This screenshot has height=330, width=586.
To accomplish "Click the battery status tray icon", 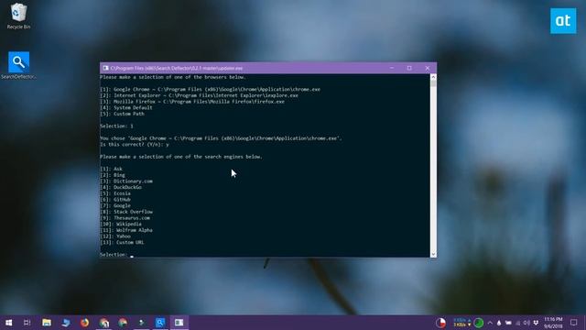I will (508, 323).
